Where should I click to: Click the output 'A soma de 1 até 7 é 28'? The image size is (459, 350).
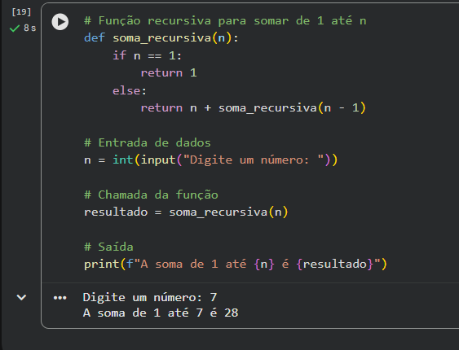pyautogui.click(x=161, y=313)
